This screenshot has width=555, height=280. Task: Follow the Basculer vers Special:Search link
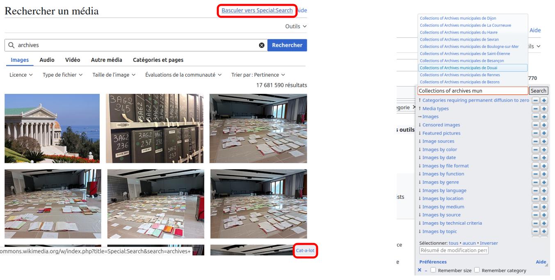coord(257,10)
